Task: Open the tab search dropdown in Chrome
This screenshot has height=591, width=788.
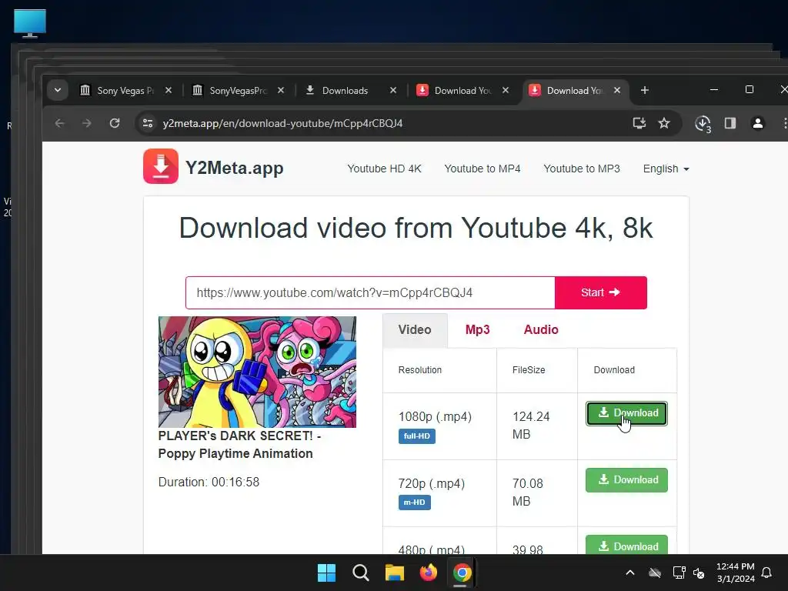Action: pyautogui.click(x=58, y=91)
